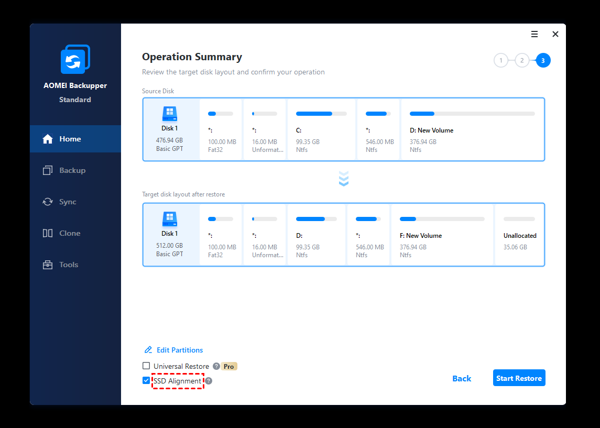Click the AOMEI Backupper logo icon
The width and height of the screenshot is (600, 428).
point(75,60)
